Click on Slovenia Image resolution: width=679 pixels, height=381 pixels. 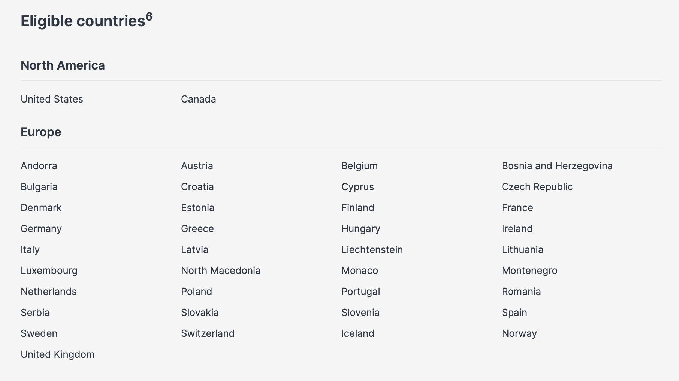[360, 313]
